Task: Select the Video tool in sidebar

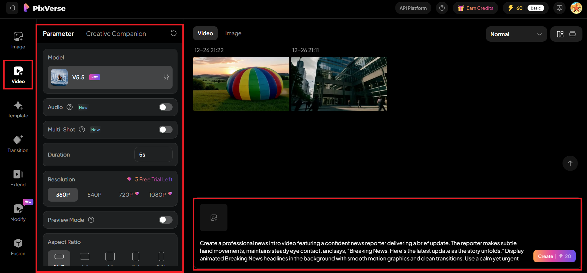Action: [18, 75]
